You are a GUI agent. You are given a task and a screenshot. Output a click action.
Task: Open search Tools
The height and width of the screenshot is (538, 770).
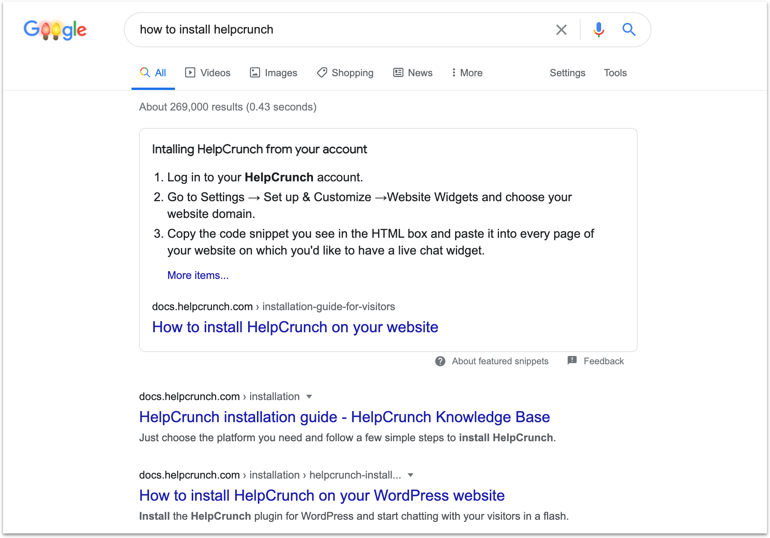click(615, 73)
